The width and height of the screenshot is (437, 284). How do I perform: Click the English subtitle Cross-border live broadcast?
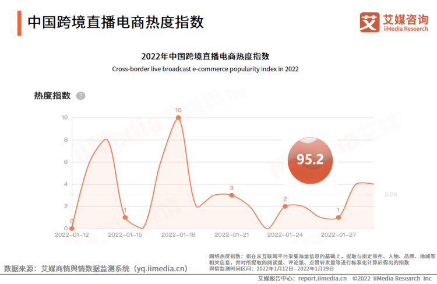click(x=205, y=69)
